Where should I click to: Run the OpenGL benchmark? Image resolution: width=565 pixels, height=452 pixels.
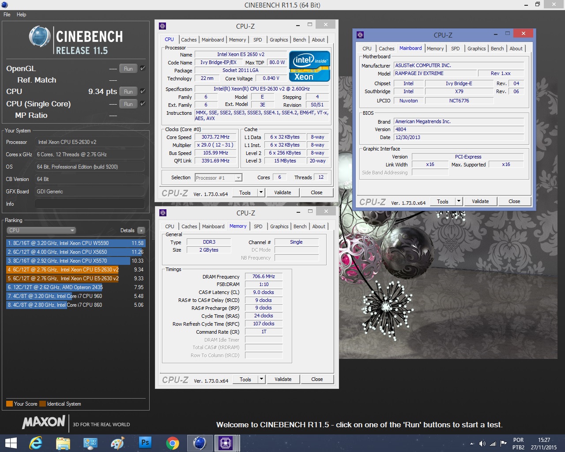tap(128, 68)
